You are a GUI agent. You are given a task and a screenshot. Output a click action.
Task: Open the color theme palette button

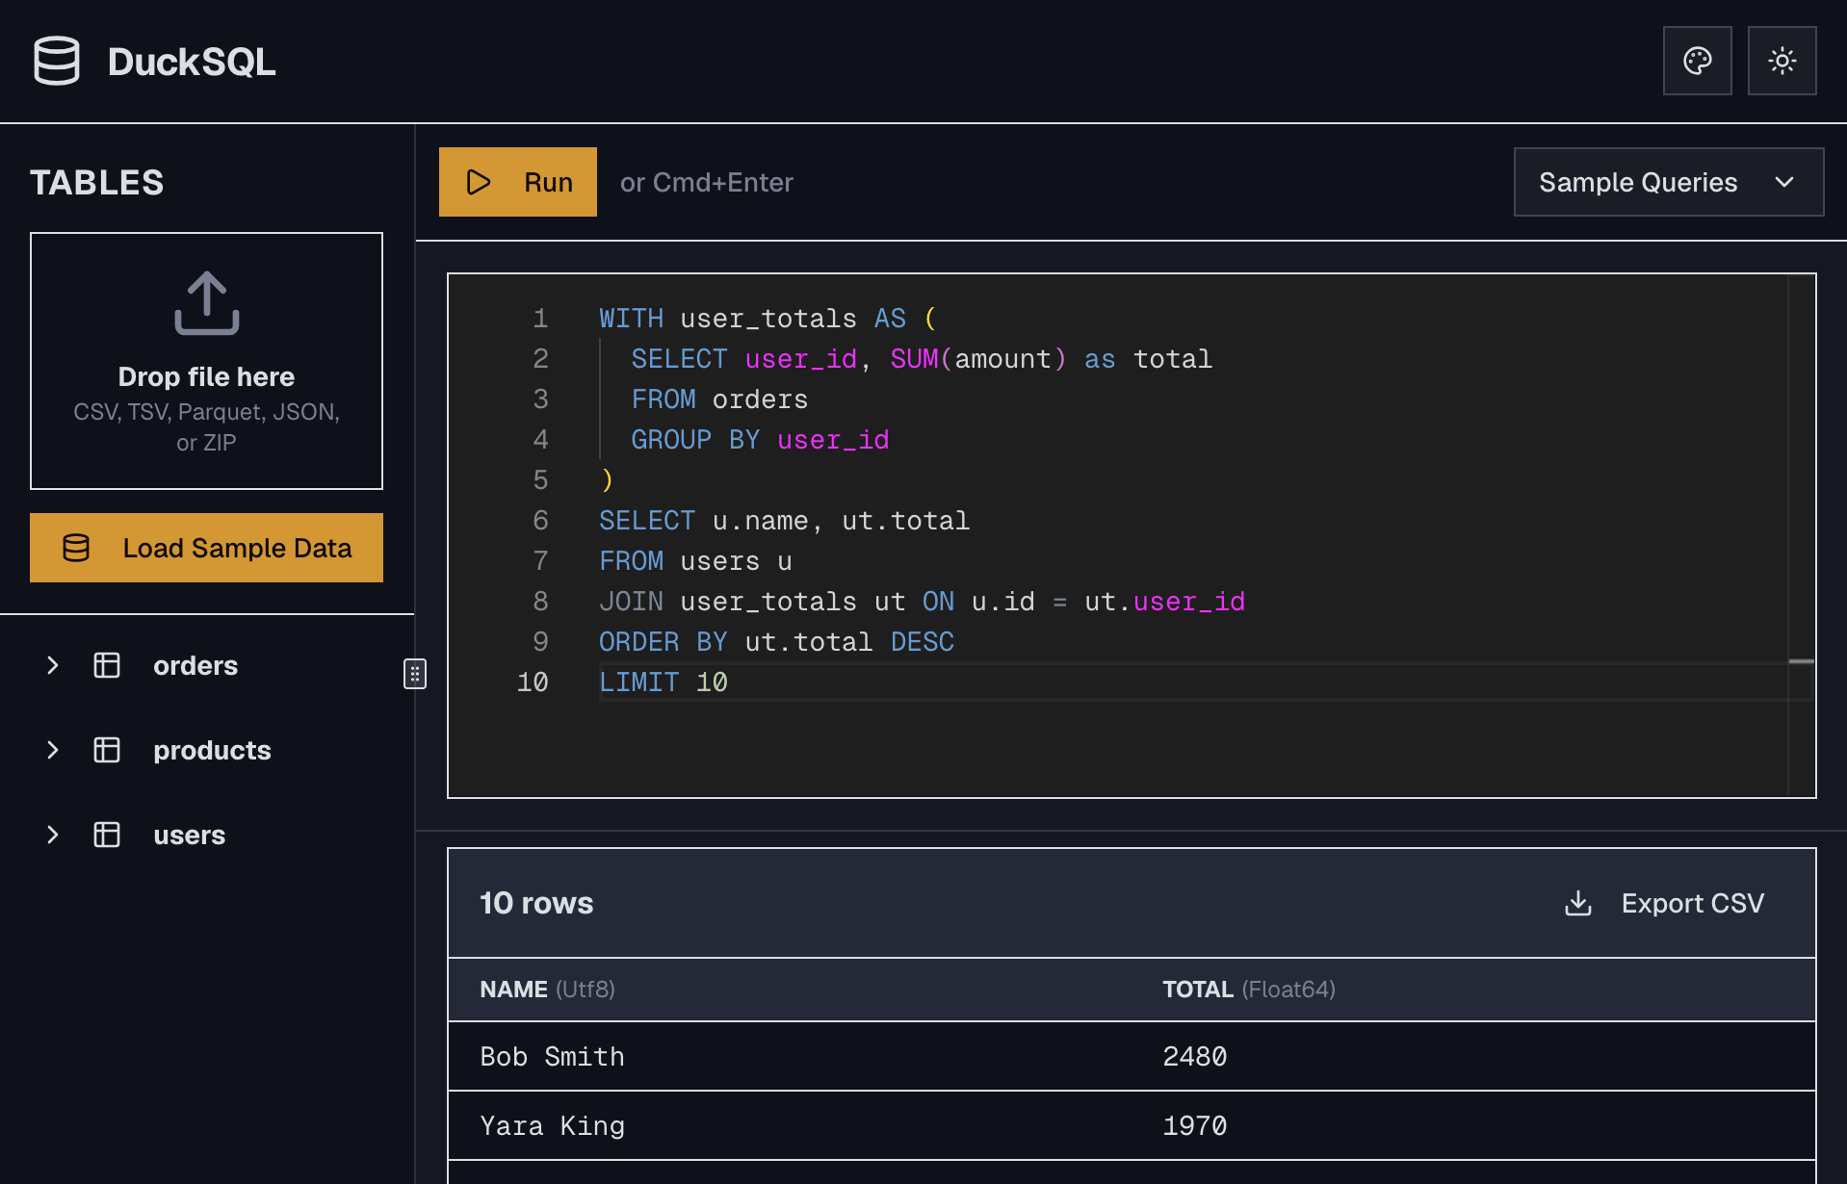(1697, 61)
